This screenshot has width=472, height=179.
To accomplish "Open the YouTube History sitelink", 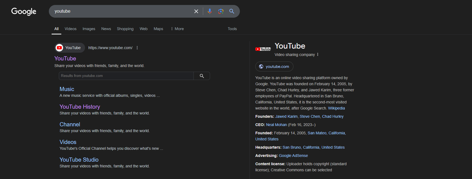I will coord(80,107).
